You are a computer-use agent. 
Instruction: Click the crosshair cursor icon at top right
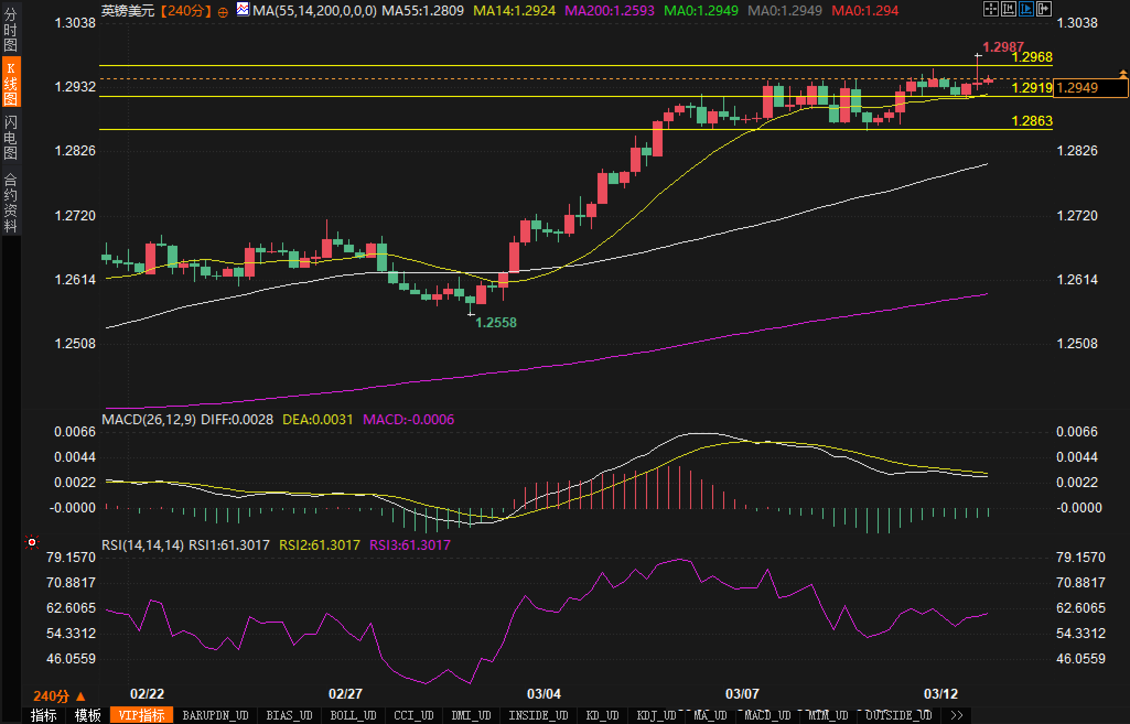pos(991,9)
